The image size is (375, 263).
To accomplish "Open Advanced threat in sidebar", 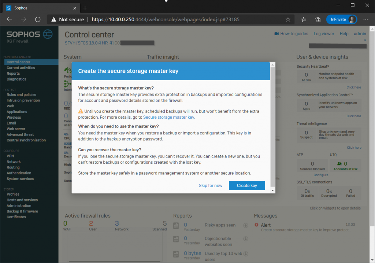I will tap(20, 134).
